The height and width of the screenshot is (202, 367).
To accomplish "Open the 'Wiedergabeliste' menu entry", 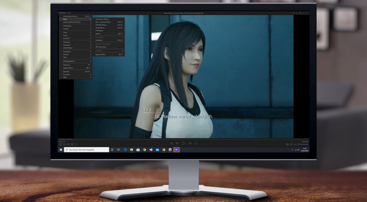I will point(76,61).
